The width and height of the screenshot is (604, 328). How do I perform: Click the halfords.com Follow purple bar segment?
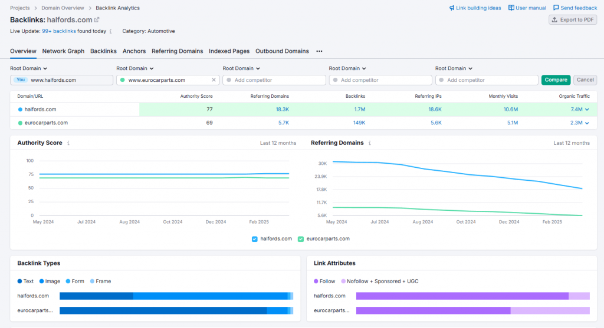(x=461, y=296)
